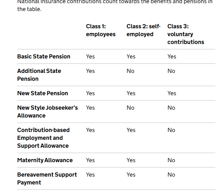
Task: Select the 'Additional State Pension' row label
Action: tap(39, 75)
